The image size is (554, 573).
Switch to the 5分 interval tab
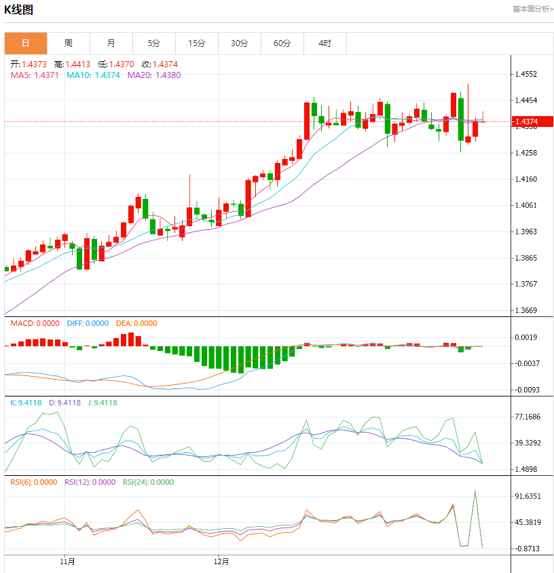[154, 43]
